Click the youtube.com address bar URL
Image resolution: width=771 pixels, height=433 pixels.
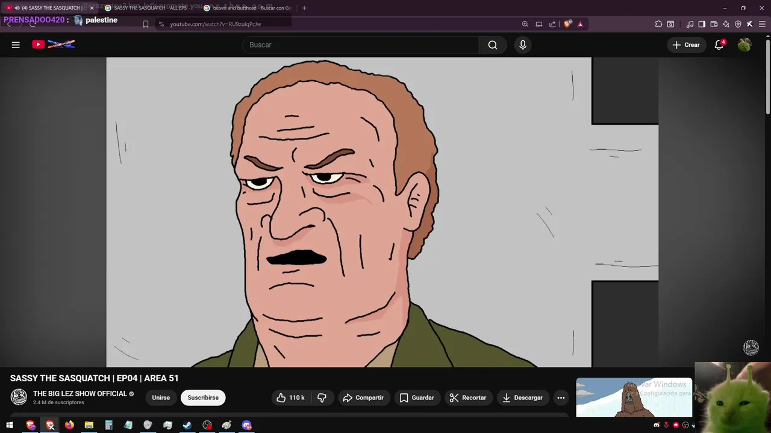click(x=215, y=24)
